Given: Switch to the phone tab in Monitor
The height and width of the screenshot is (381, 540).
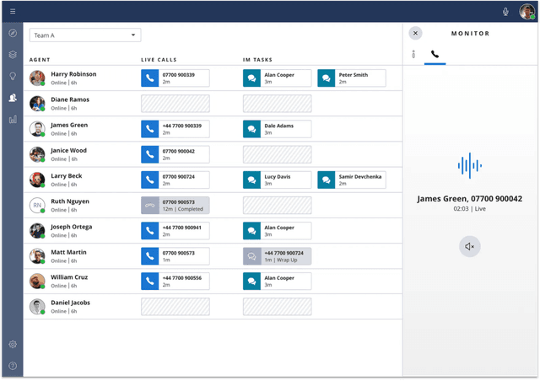Looking at the screenshot, I should click(435, 54).
